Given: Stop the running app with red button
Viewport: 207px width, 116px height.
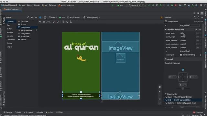Looking at the screenshot, I should click(x=176, y=5).
